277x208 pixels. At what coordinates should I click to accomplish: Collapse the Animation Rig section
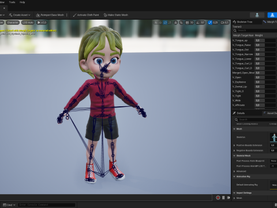234,177
